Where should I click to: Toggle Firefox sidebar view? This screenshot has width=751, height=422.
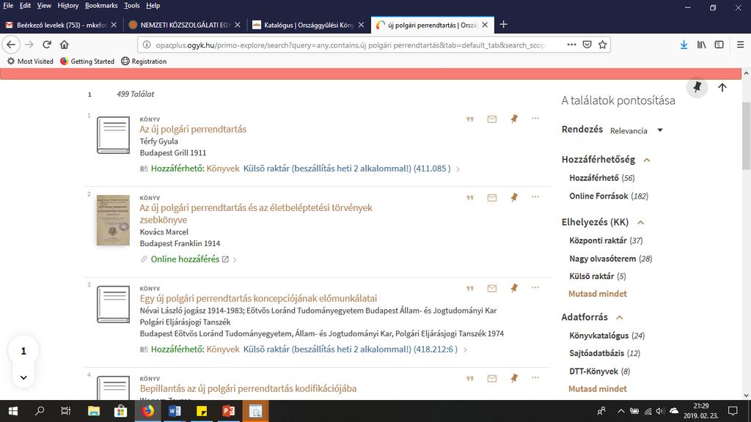point(719,45)
